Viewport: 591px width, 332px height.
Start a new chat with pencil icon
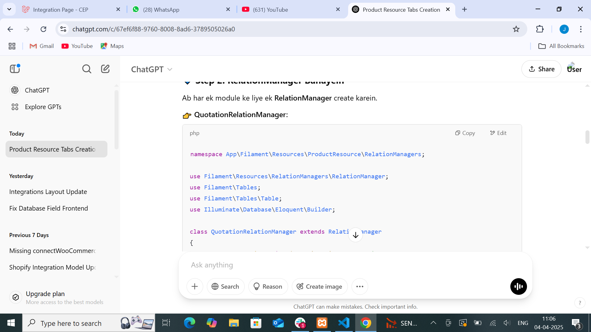[x=105, y=69]
